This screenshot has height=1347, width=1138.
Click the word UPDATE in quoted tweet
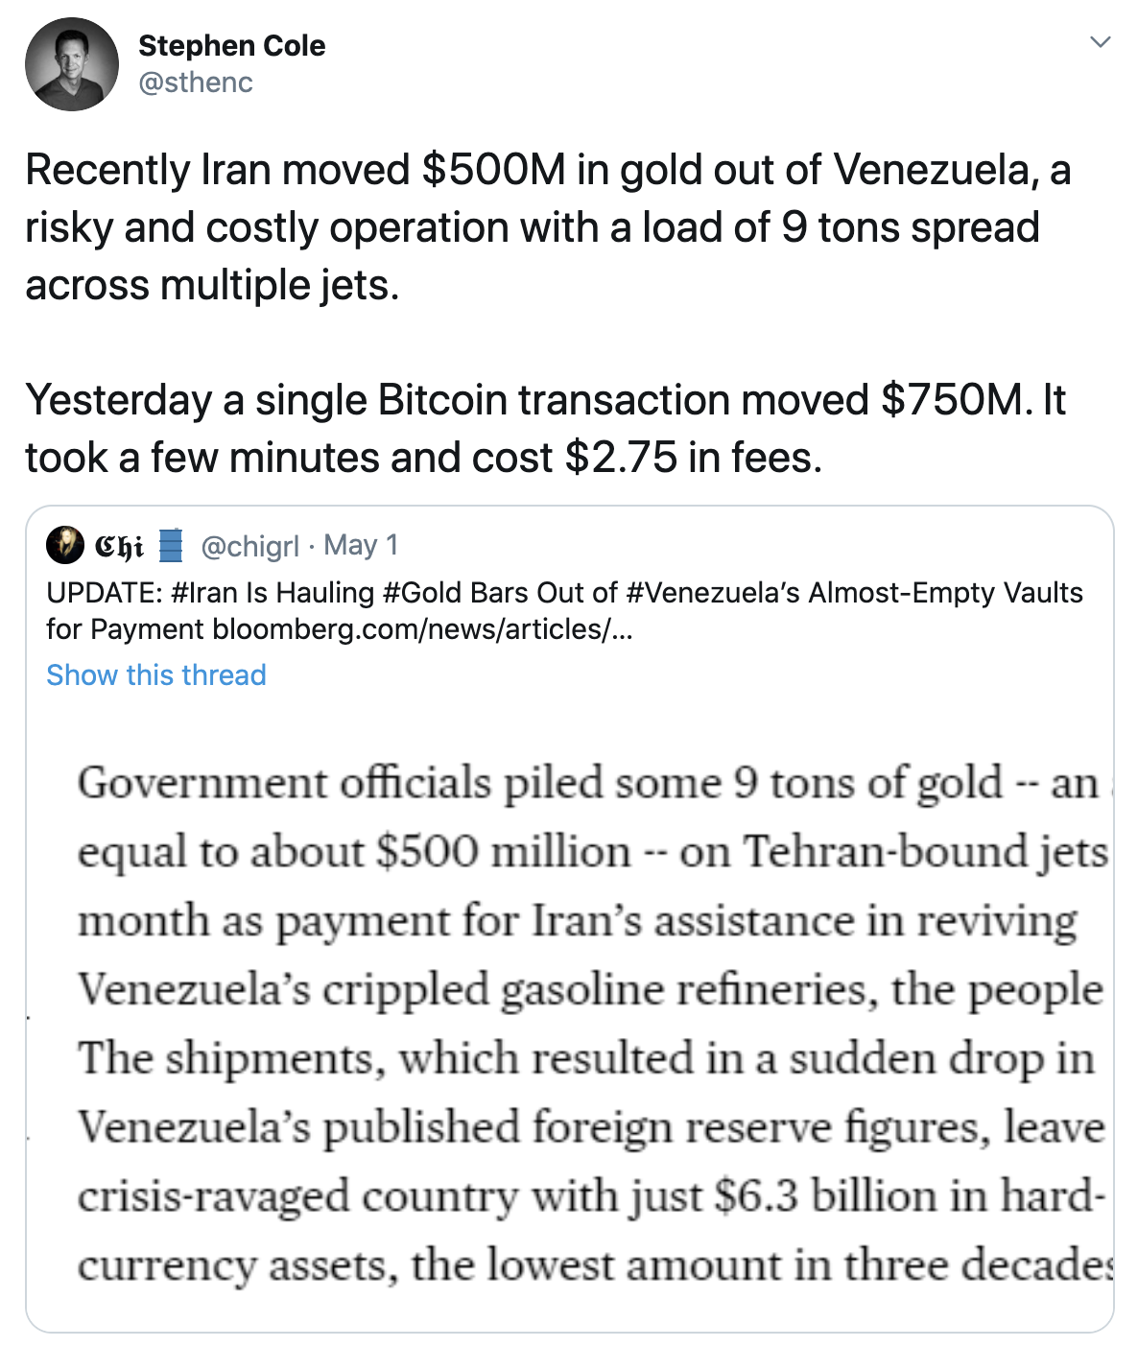[104, 593]
